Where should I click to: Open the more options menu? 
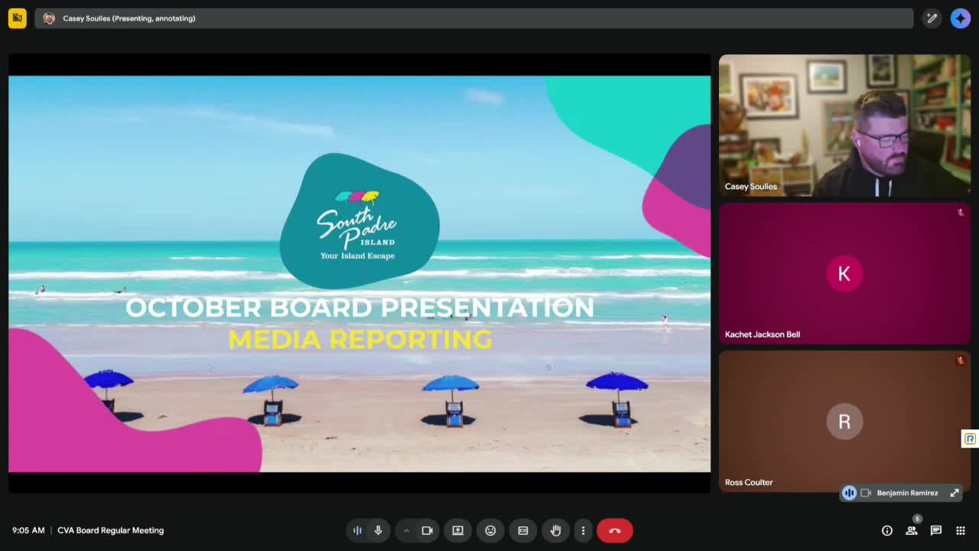[583, 530]
